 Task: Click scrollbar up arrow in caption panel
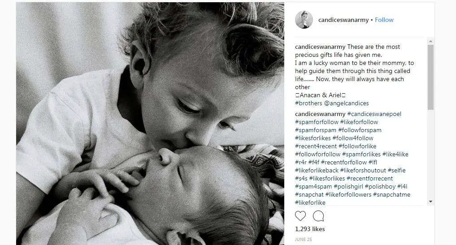431,41
